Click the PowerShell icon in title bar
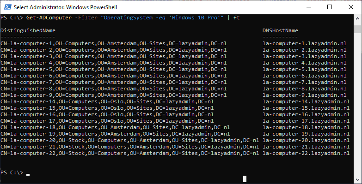 click(x=7, y=7)
